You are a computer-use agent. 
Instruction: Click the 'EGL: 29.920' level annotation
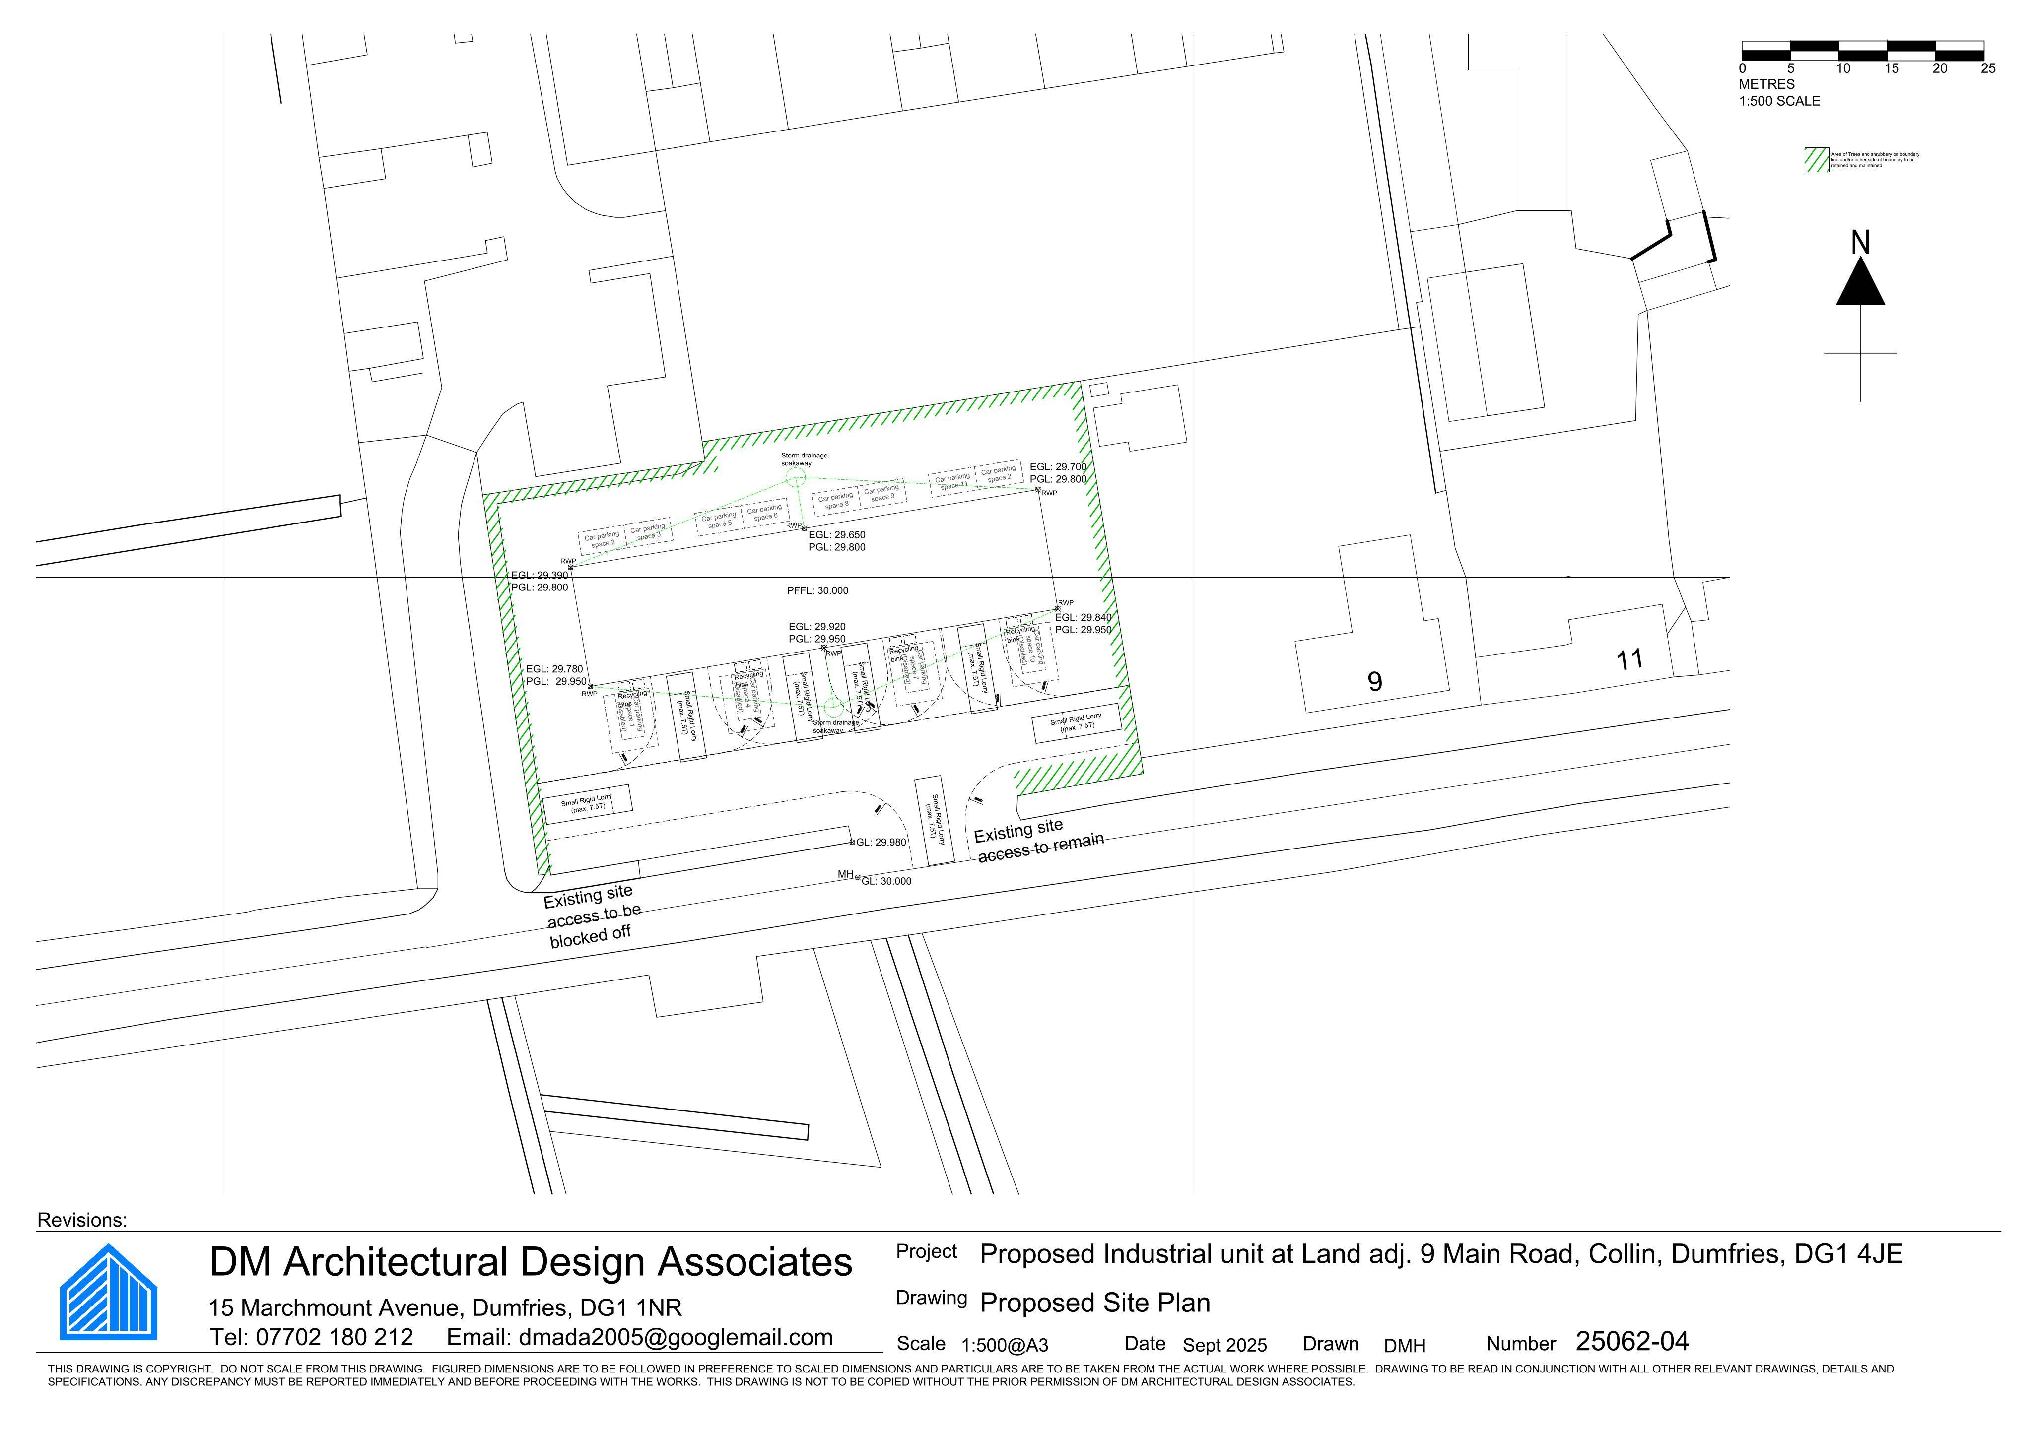[817, 627]
